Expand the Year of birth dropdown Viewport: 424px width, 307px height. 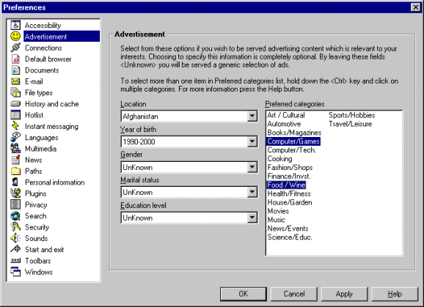tap(252, 141)
